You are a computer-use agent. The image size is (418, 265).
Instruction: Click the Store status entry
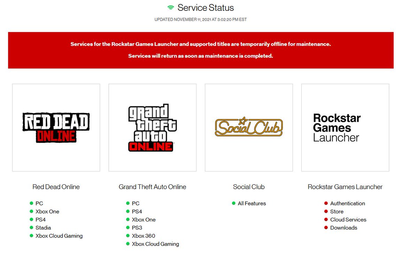pos(337,211)
